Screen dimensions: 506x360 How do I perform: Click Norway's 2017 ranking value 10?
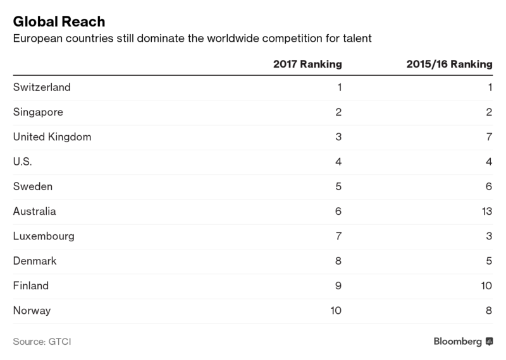click(337, 311)
